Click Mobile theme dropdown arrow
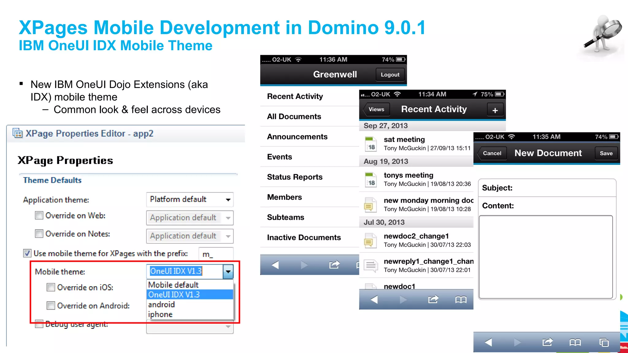 [228, 271]
